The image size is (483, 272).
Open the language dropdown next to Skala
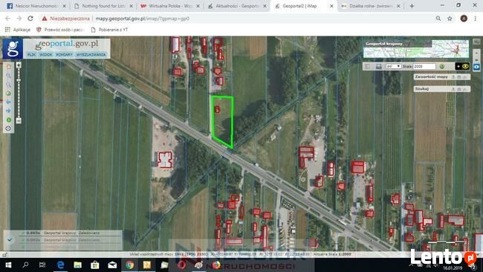click(393, 67)
